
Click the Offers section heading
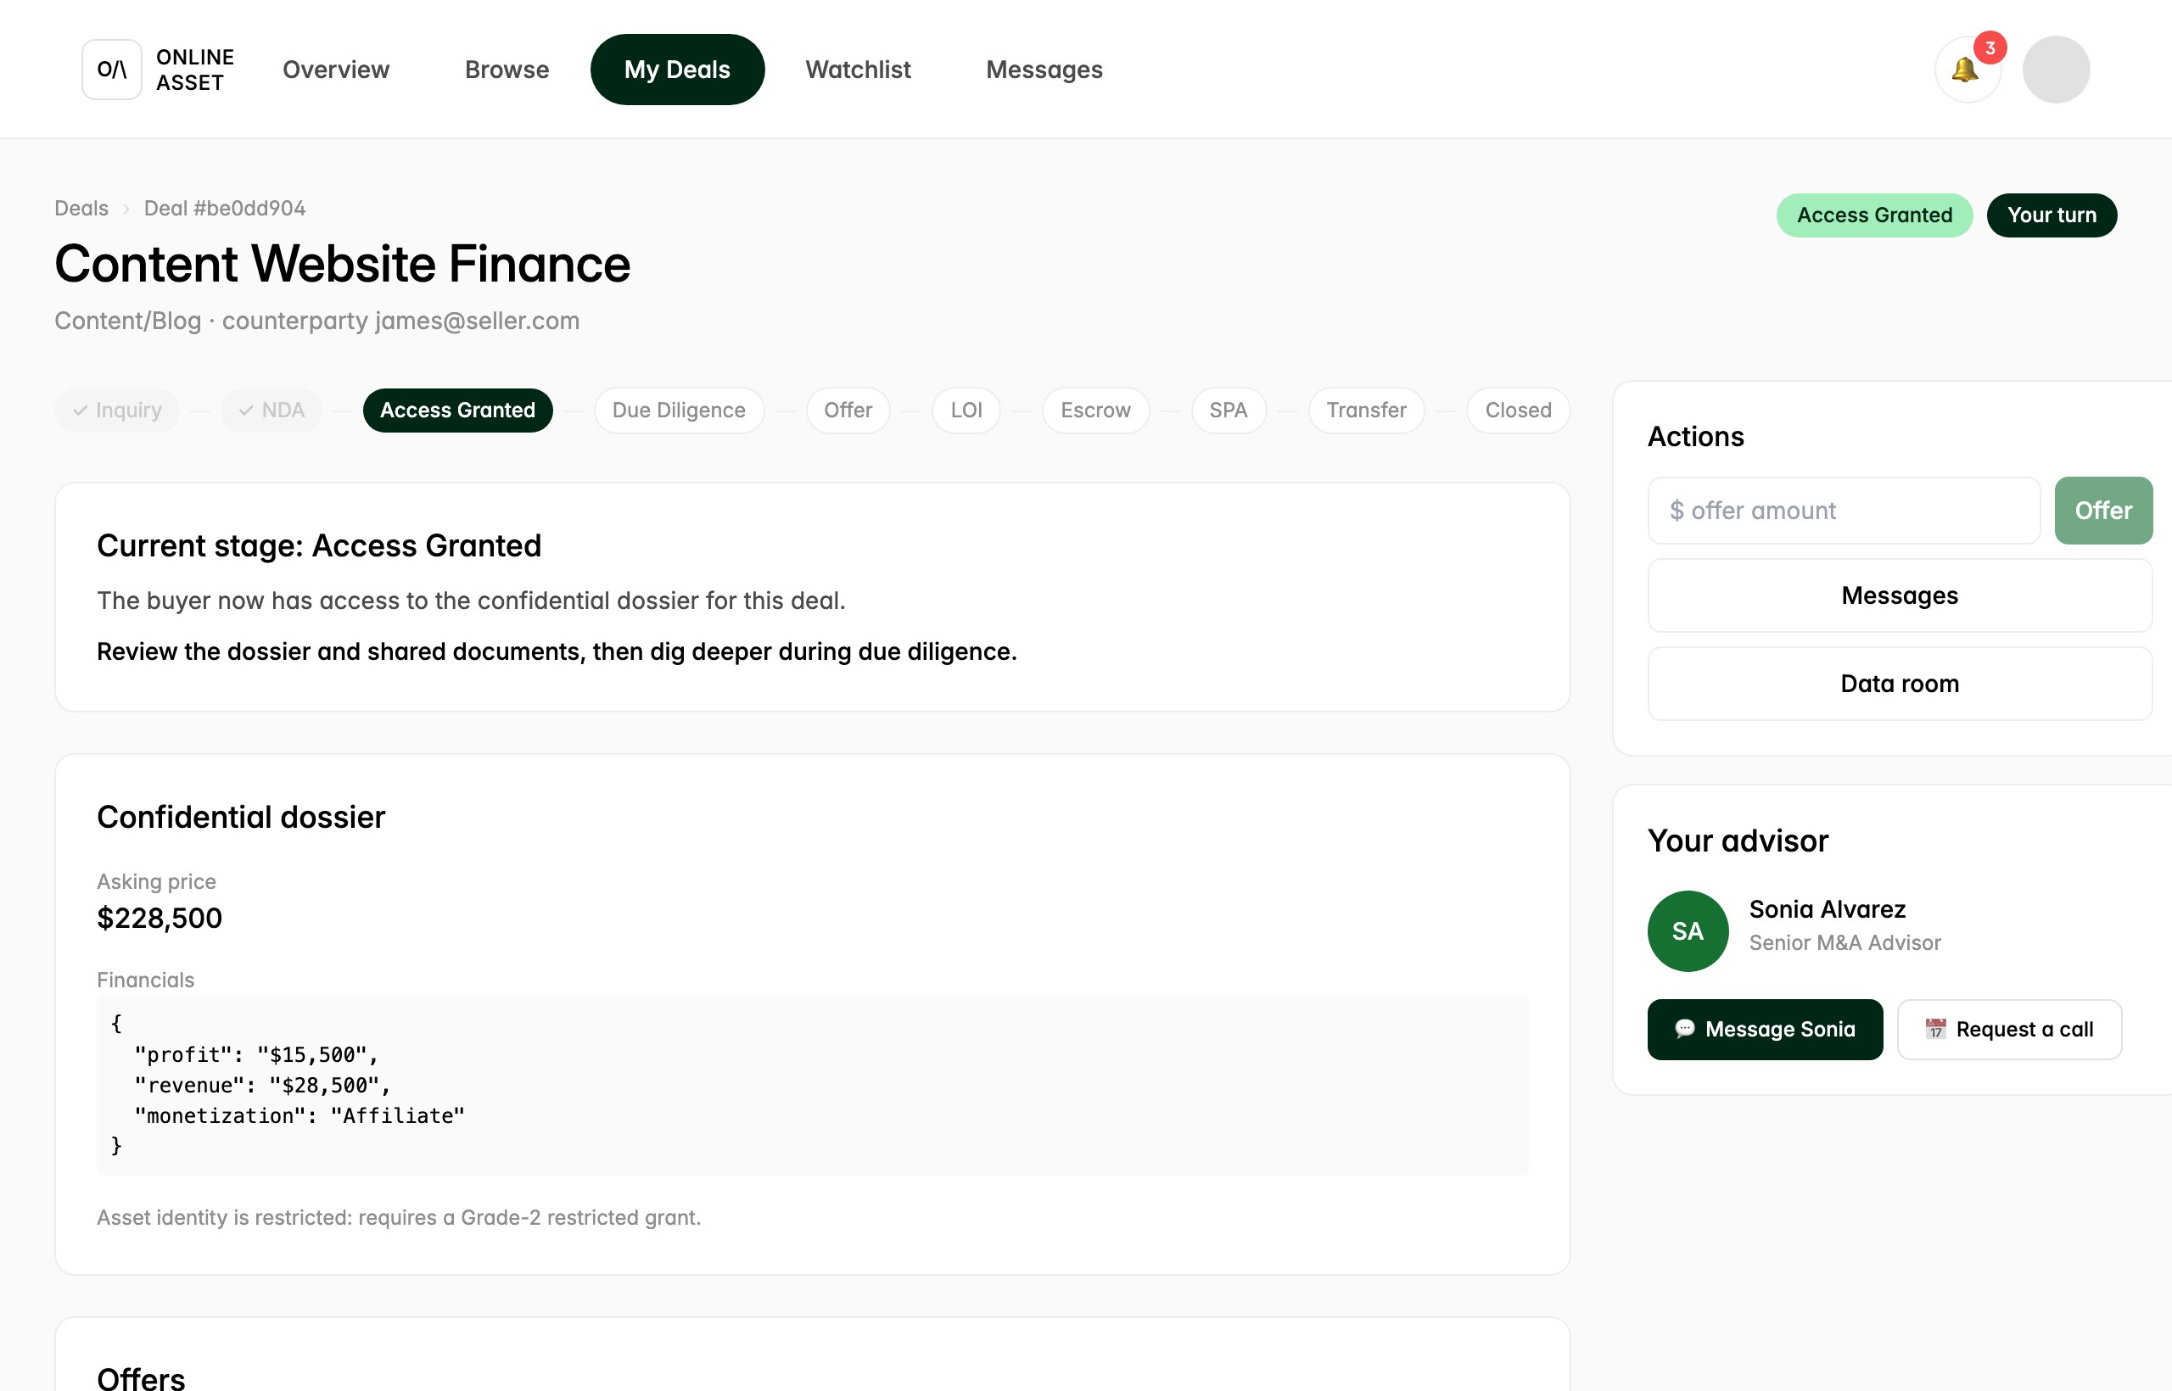coord(141,1377)
